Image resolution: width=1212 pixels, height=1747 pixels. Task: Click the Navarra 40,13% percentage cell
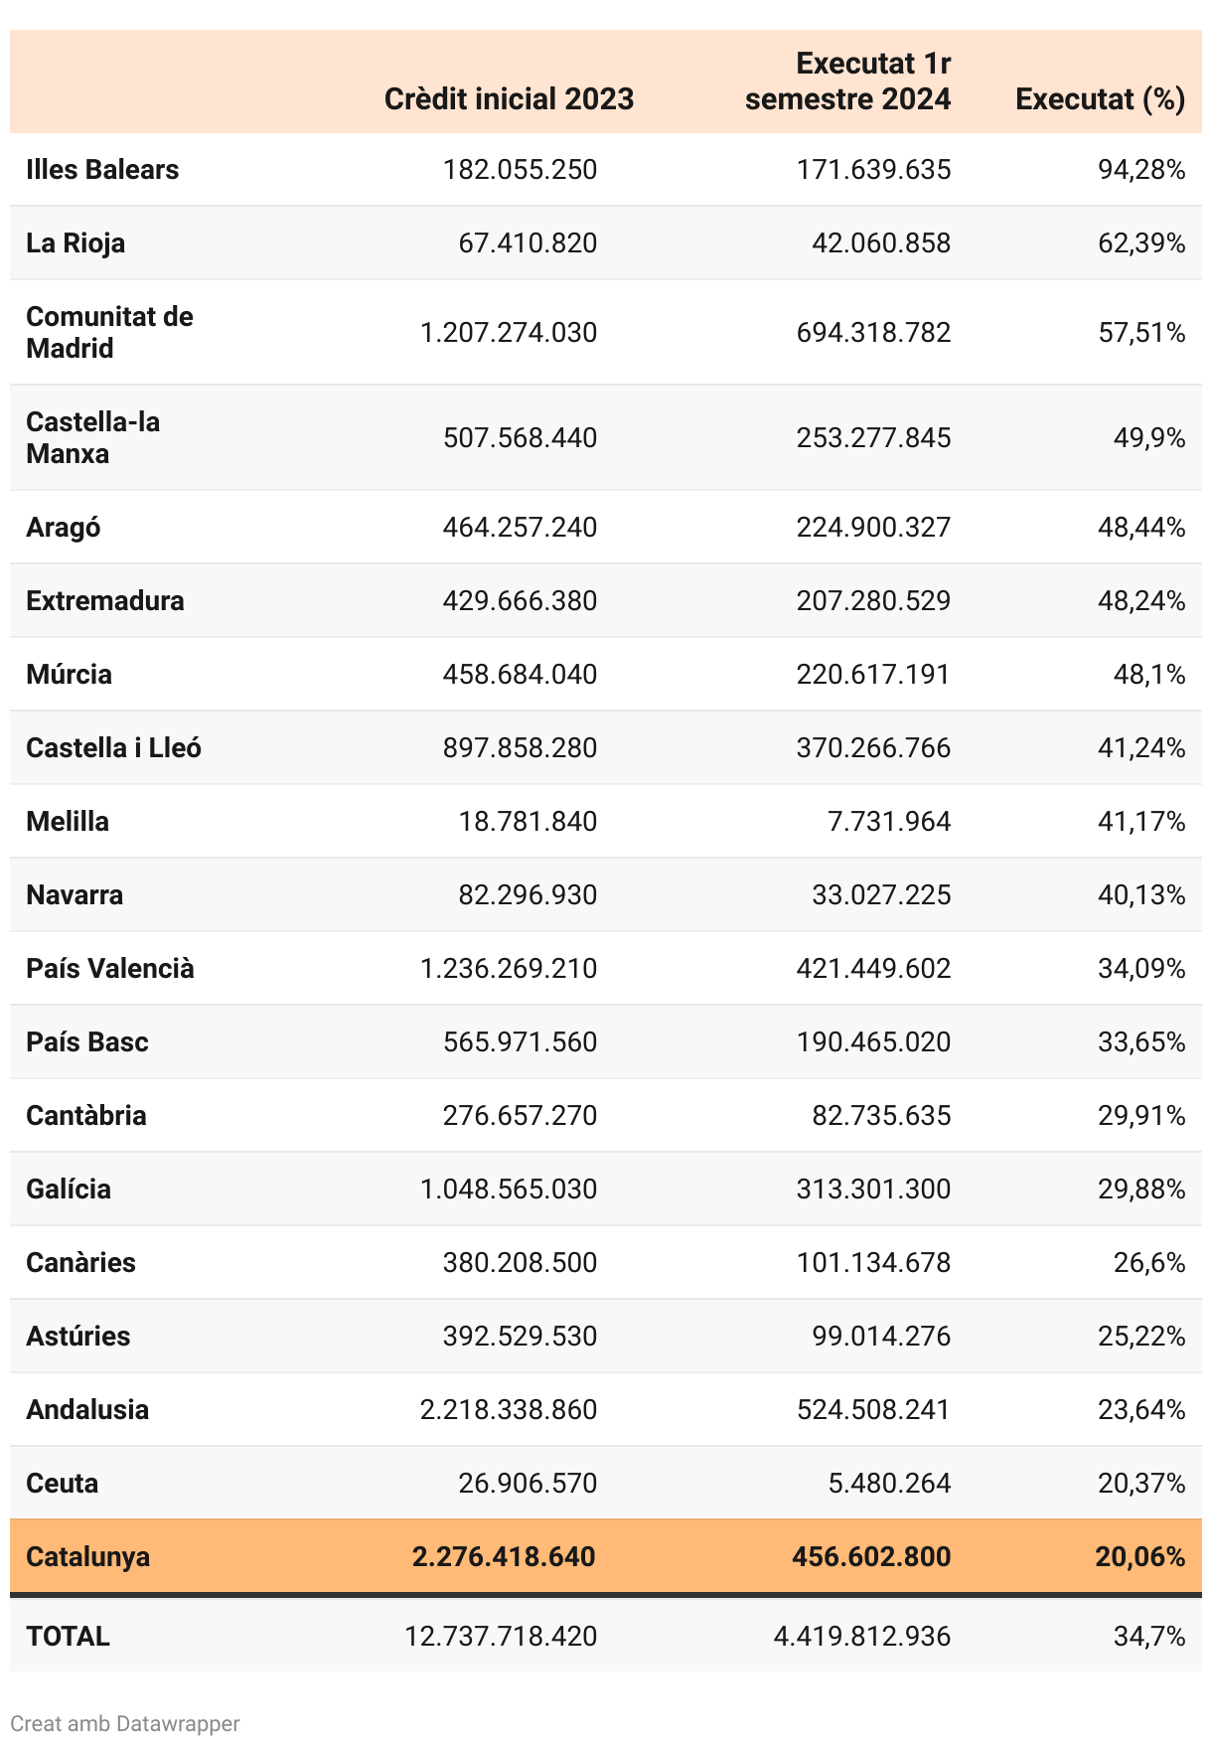click(x=1140, y=894)
